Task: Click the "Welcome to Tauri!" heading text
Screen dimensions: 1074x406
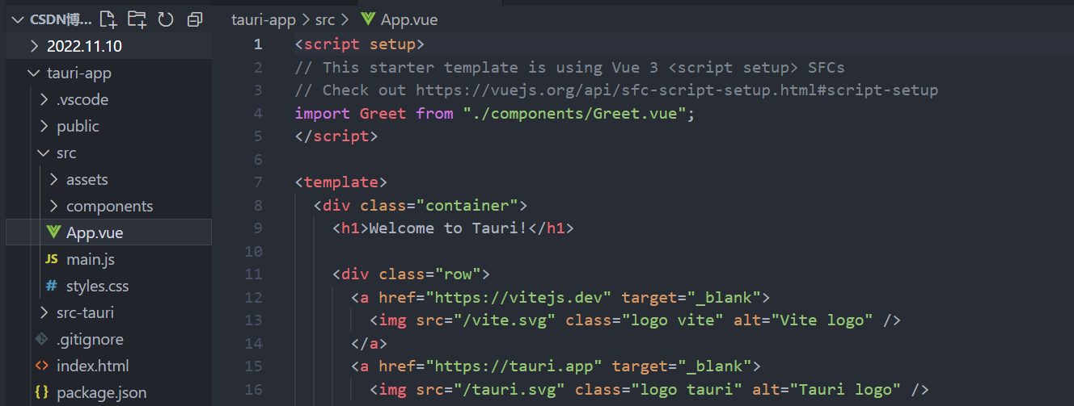Action: click(x=449, y=228)
